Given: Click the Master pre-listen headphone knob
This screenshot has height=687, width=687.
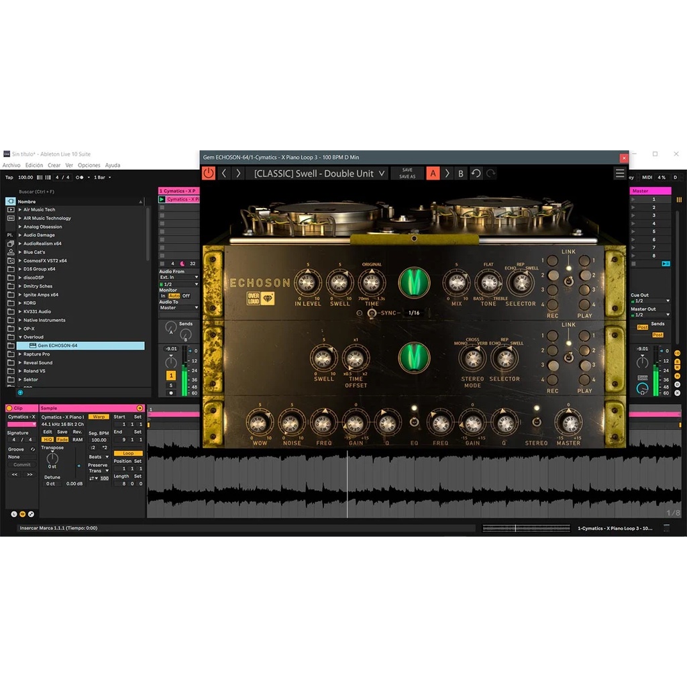Looking at the screenshot, I should (642, 388).
